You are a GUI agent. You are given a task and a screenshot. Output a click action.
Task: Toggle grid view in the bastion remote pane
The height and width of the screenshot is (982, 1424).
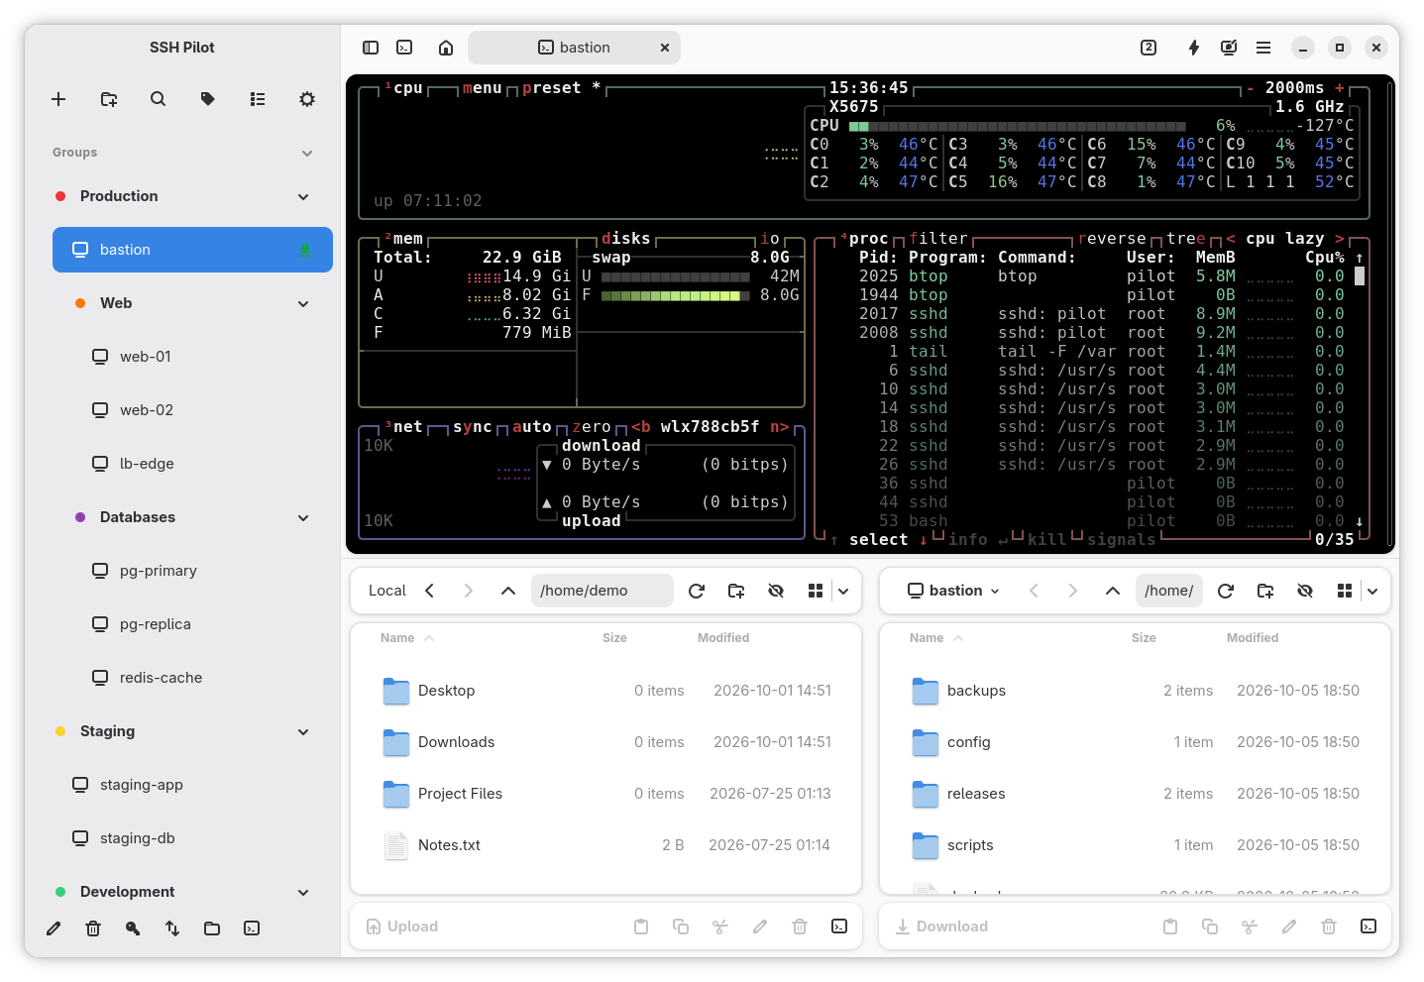1345,591
